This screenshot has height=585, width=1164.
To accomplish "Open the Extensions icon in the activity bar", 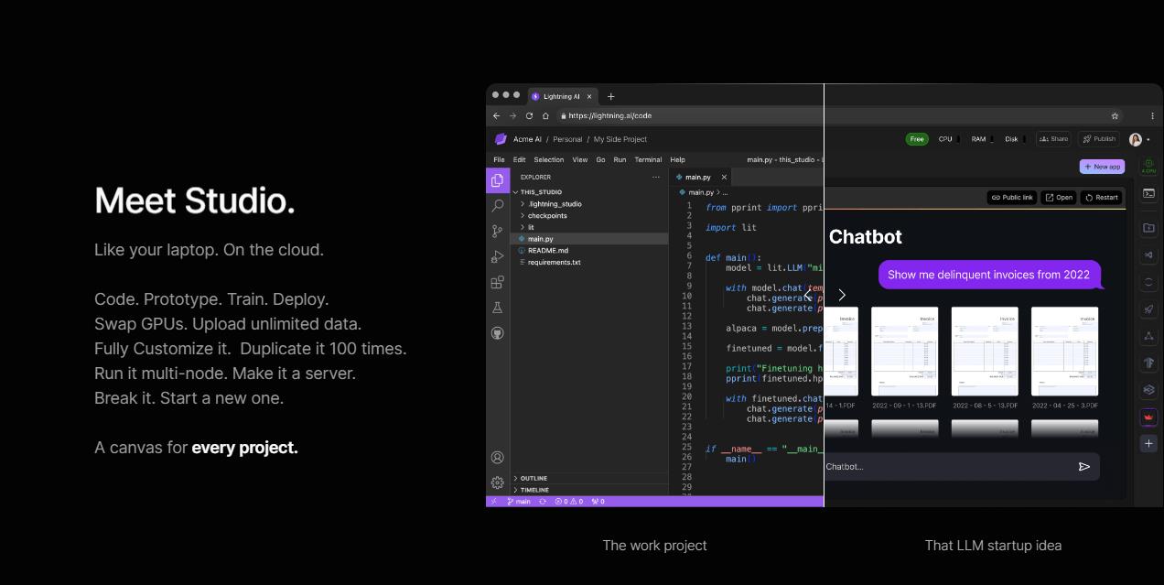I will [x=498, y=282].
